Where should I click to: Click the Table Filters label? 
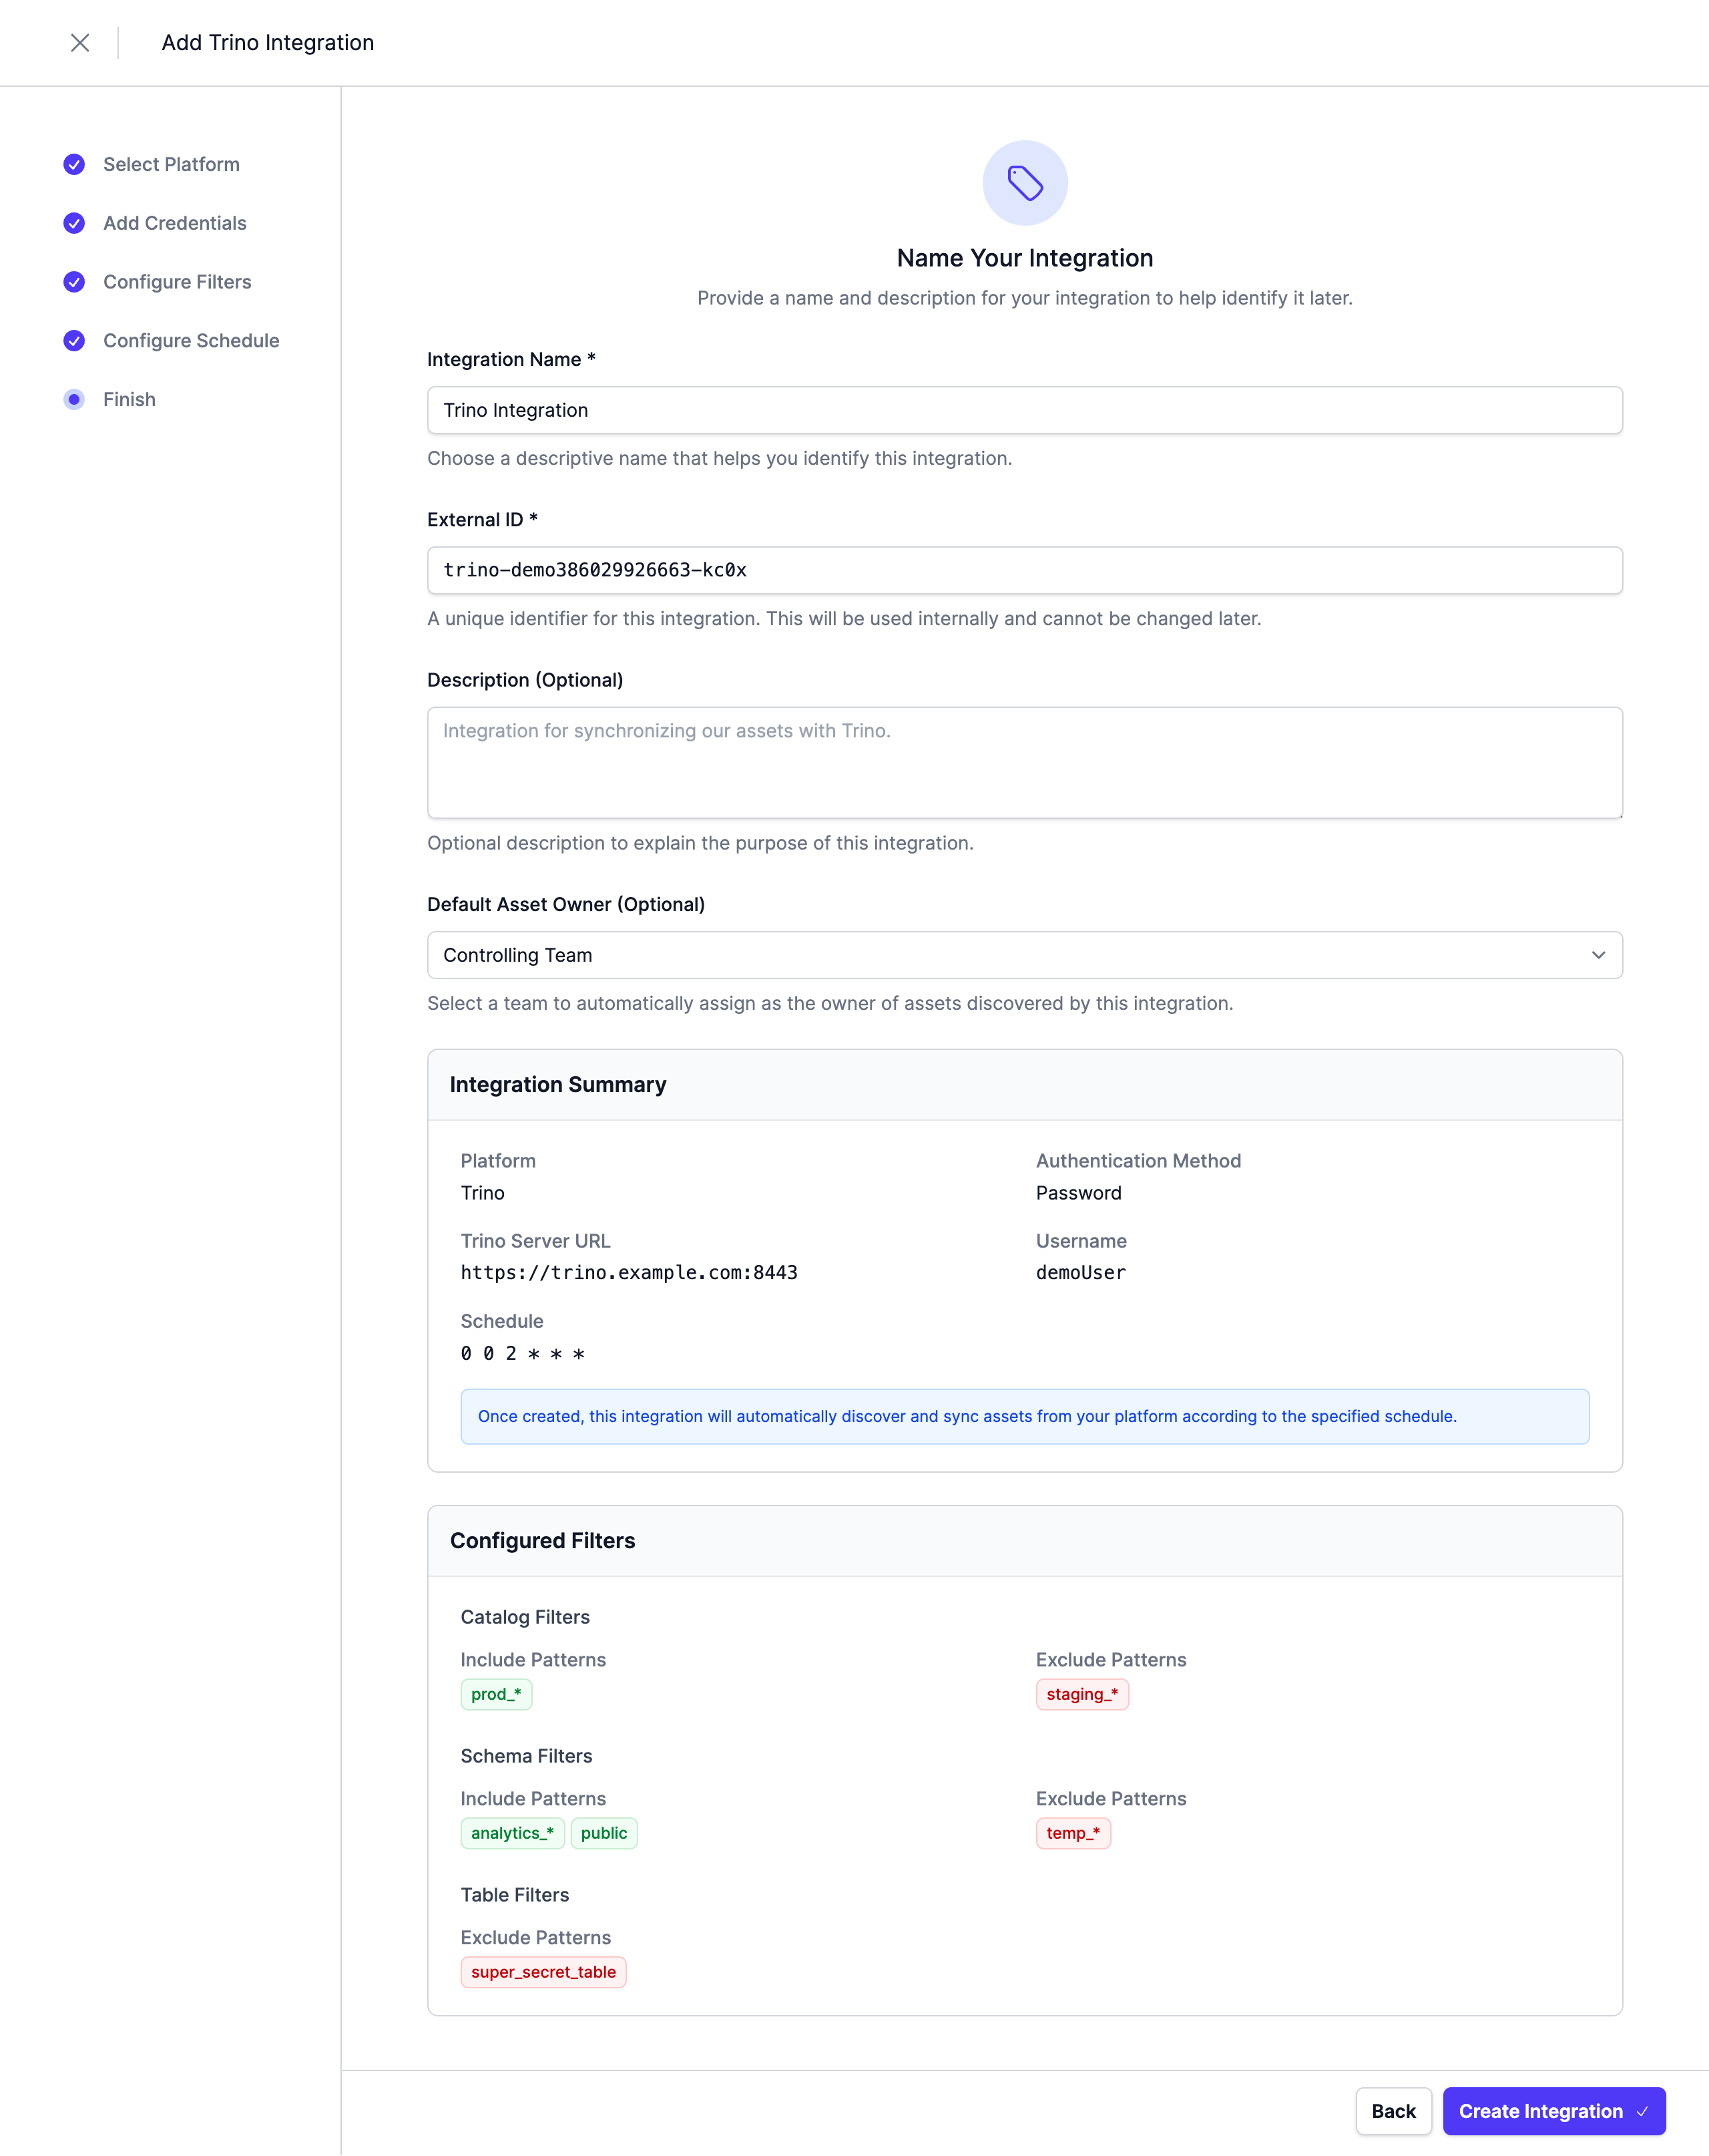(x=515, y=1895)
